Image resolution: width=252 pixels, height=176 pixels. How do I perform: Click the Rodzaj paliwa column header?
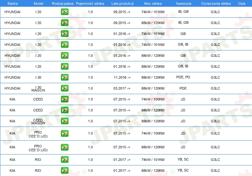point(63,4)
